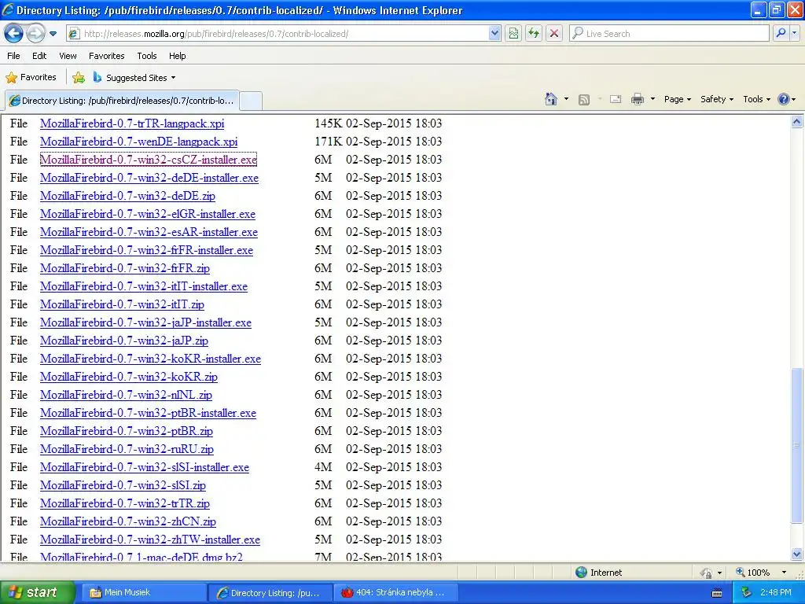Open the win32-slSI-installer.exe link
805x604 pixels.
[x=145, y=467]
